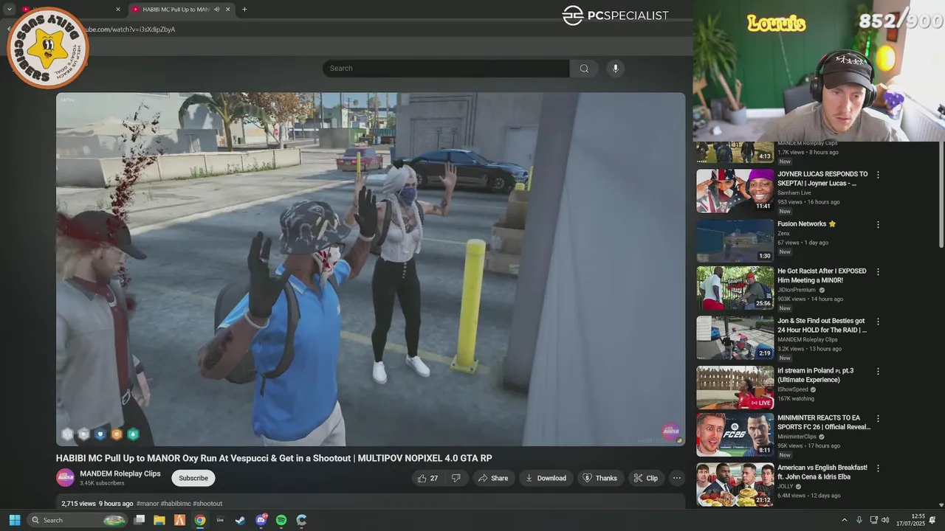Close the HABIBI MC tab
Viewport: 945px width, 531px height.
[x=227, y=10]
